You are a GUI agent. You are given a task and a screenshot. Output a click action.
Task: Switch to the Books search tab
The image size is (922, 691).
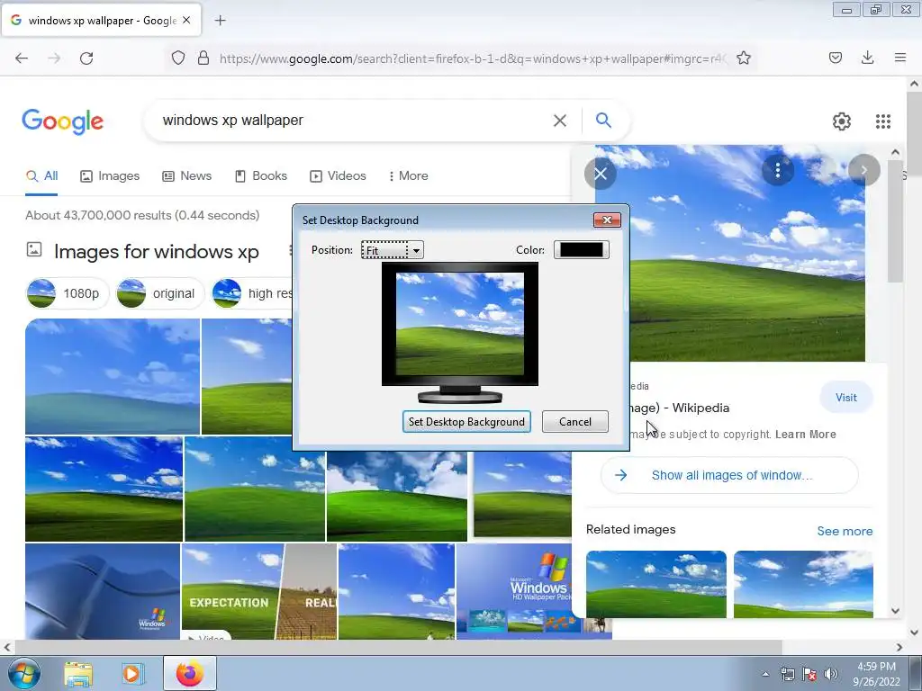pos(261,175)
